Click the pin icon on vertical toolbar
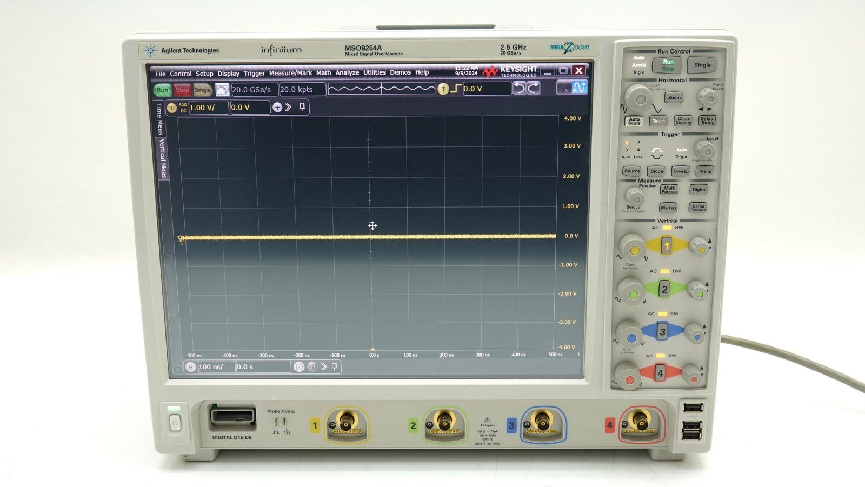865x487 pixels. [302, 107]
